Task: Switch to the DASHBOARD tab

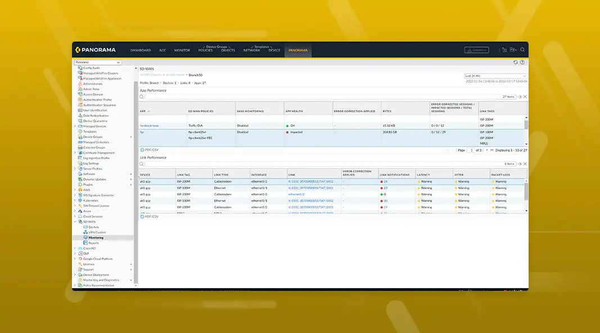Action: coord(141,50)
